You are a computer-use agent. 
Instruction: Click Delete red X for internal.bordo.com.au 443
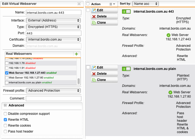[94, 16]
